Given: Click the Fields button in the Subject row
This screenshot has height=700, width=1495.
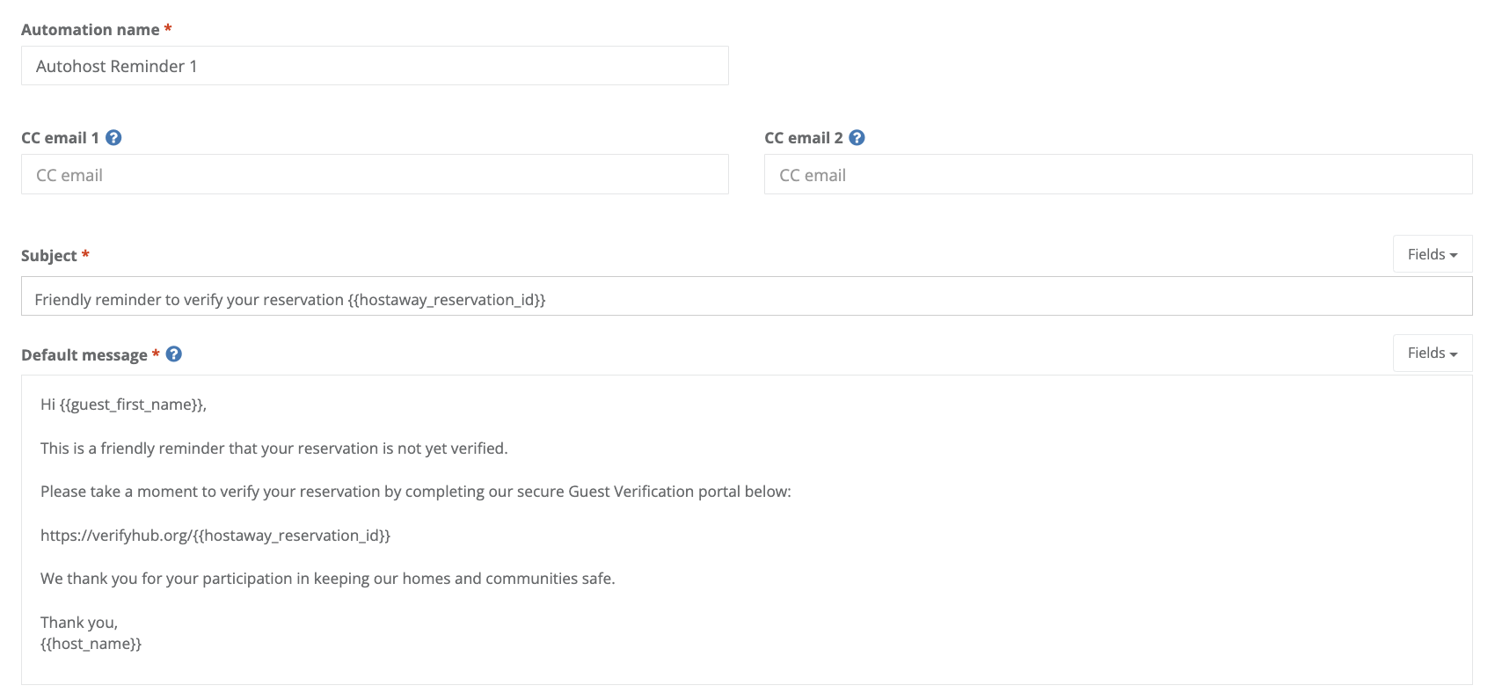Looking at the screenshot, I should tap(1432, 253).
